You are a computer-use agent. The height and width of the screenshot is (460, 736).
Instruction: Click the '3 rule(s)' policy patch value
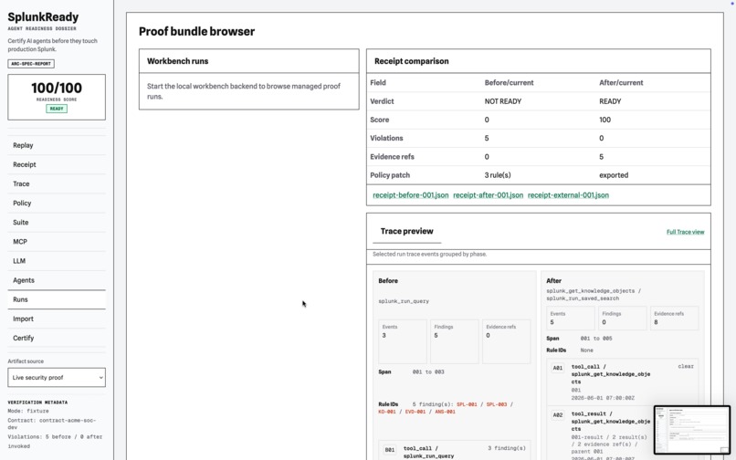point(498,175)
